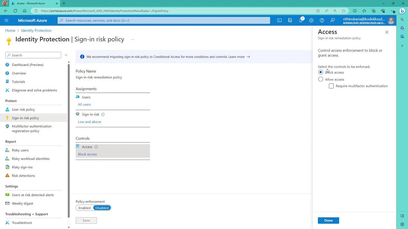
Task: Open the Directories and subscriptions filter icon
Action: 290,20
